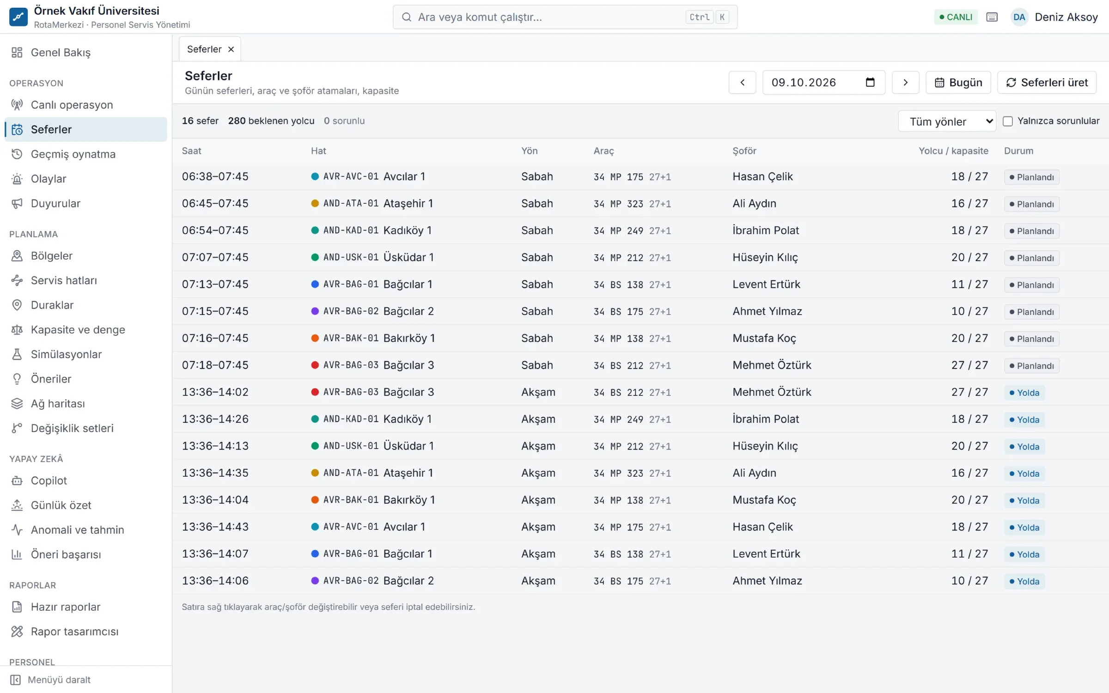Collapse the menu with Menüyü daralt
This screenshot has width=1109, height=693.
pos(86,680)
